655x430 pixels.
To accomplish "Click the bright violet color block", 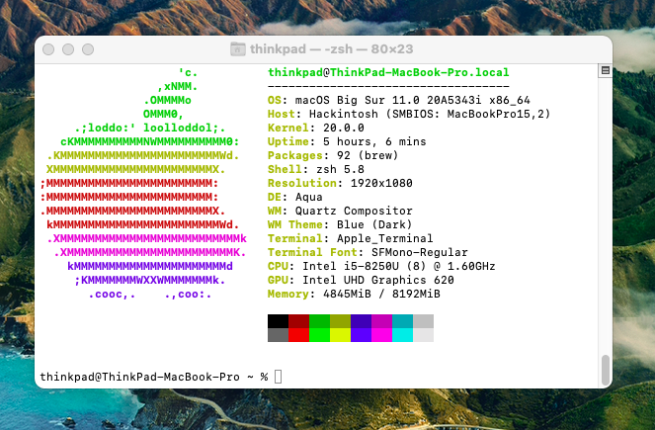I will [361, 335].
